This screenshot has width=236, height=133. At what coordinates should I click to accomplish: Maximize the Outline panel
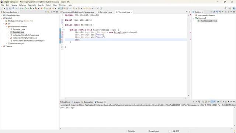(x=234, y=12)
